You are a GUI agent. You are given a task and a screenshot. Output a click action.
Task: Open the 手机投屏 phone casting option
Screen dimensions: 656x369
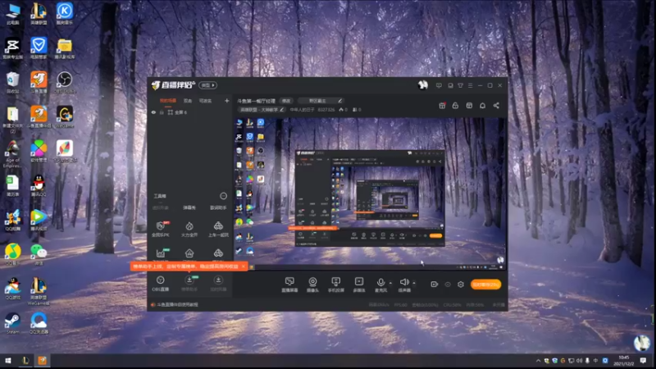pos(335,284)
